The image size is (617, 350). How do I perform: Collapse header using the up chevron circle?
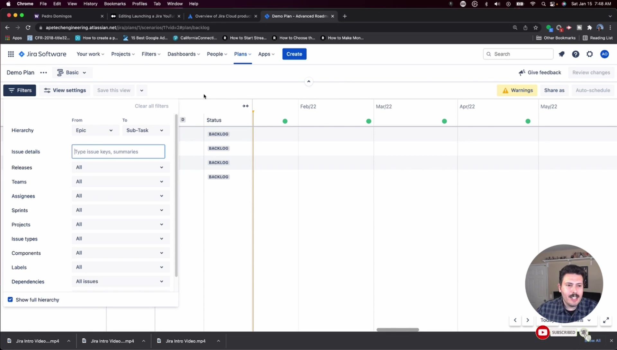308,82
